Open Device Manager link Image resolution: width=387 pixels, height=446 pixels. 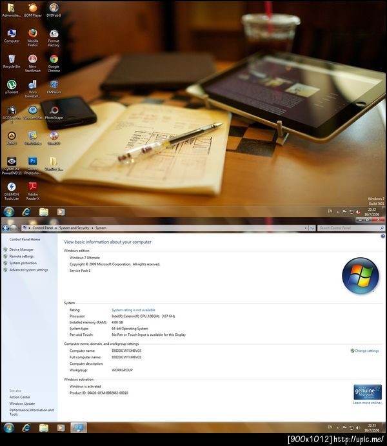coord(21,249)
